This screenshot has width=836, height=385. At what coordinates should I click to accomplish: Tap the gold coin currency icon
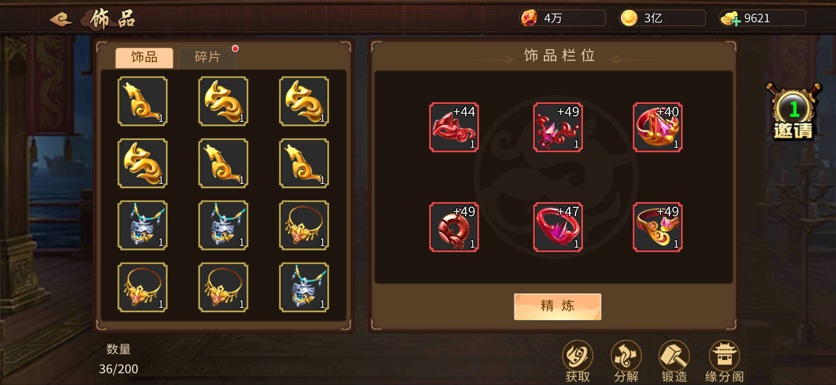click(629, 18)
